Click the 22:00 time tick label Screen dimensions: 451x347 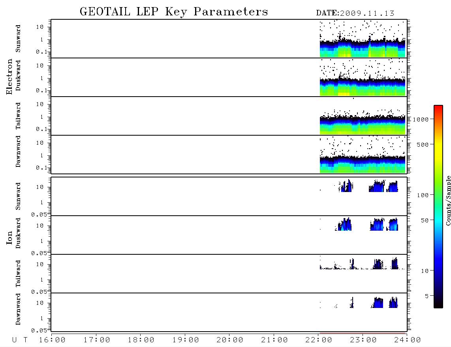tap(319, 340)
